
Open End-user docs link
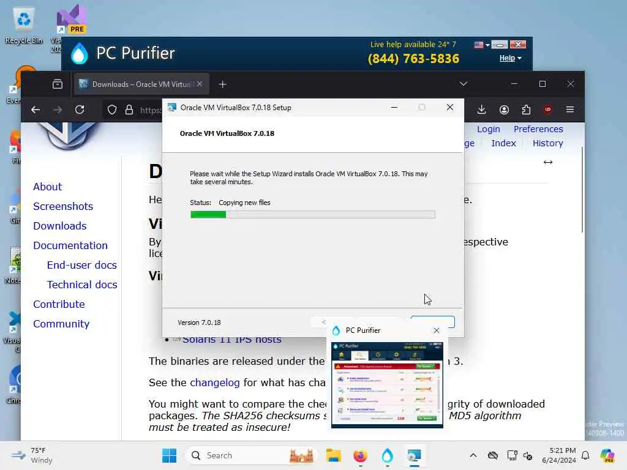click(82, 265)
